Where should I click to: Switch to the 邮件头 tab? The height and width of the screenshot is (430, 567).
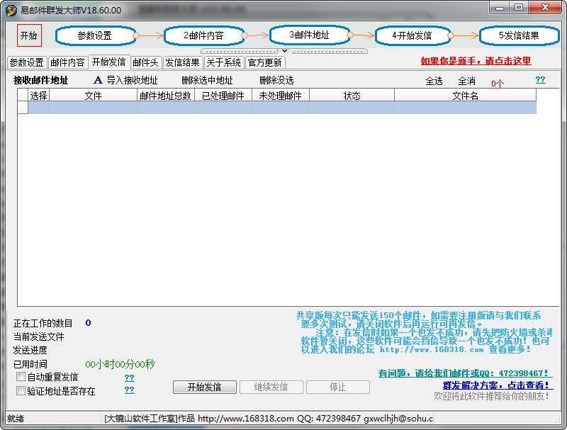pyautogui.click(x=145, y=62)
